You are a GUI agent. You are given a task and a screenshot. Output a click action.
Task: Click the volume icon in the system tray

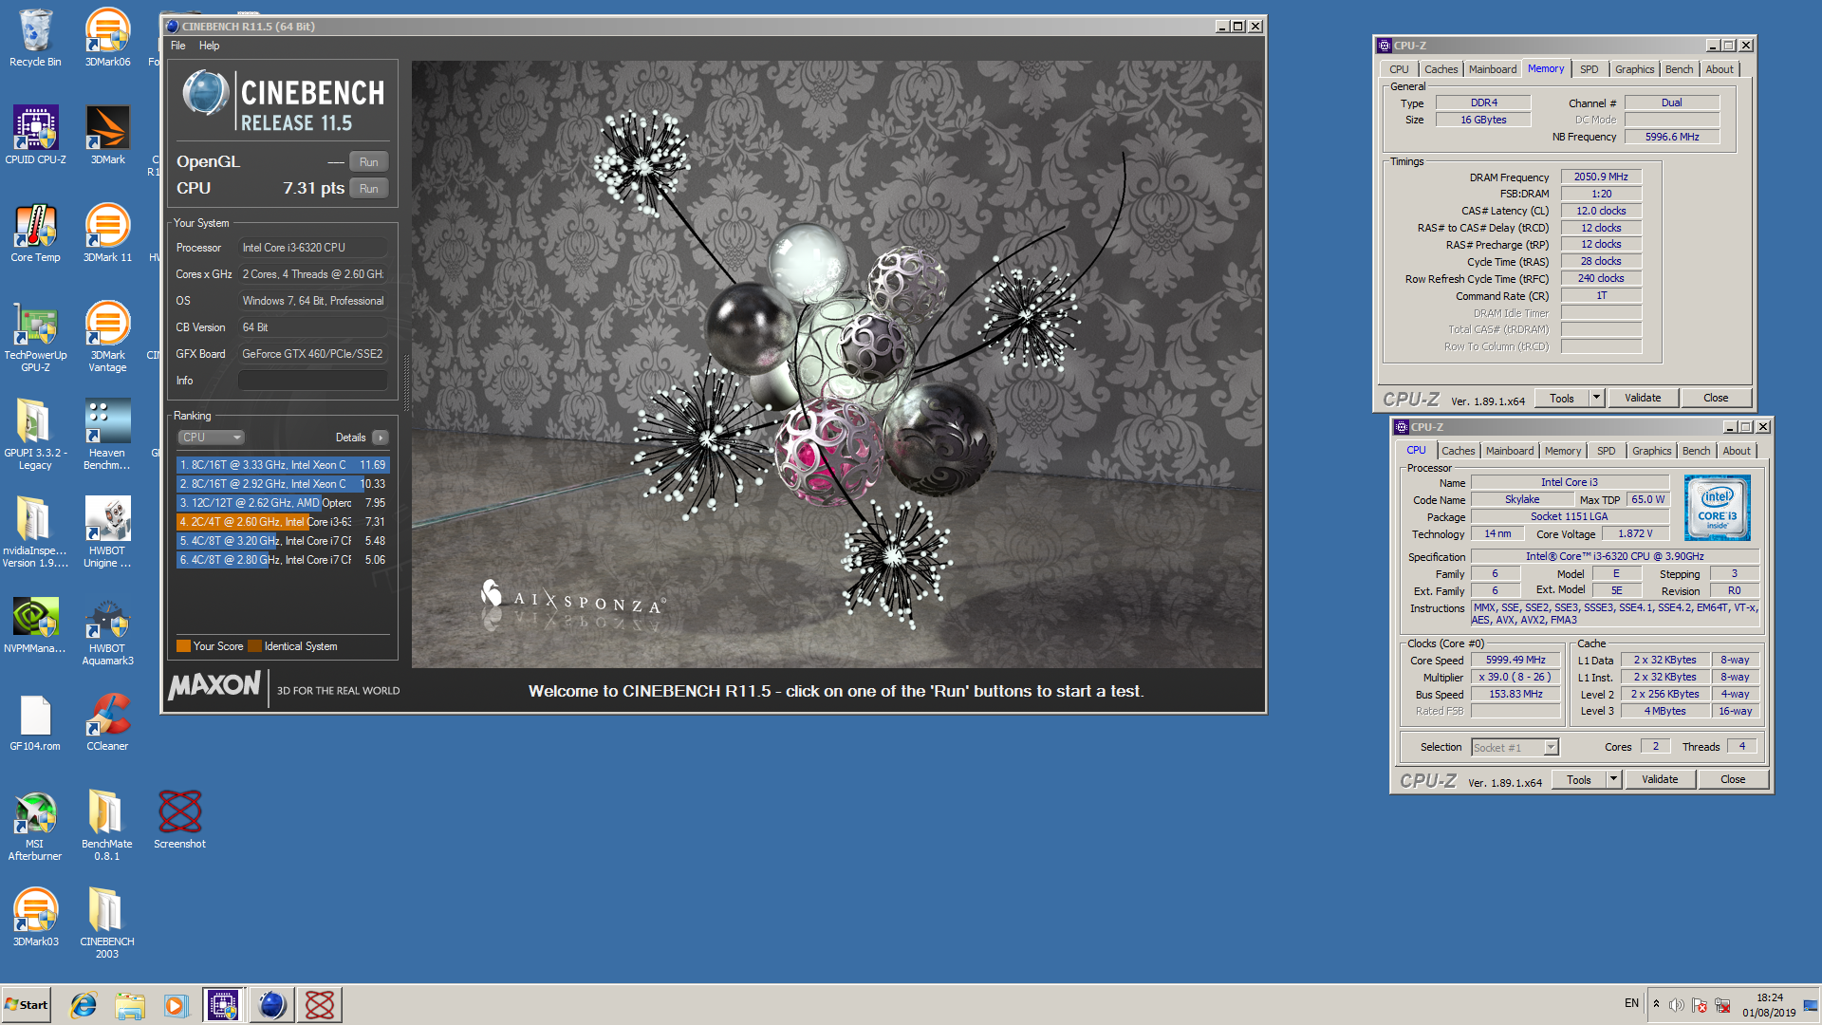click(x=1677, y=1005)
